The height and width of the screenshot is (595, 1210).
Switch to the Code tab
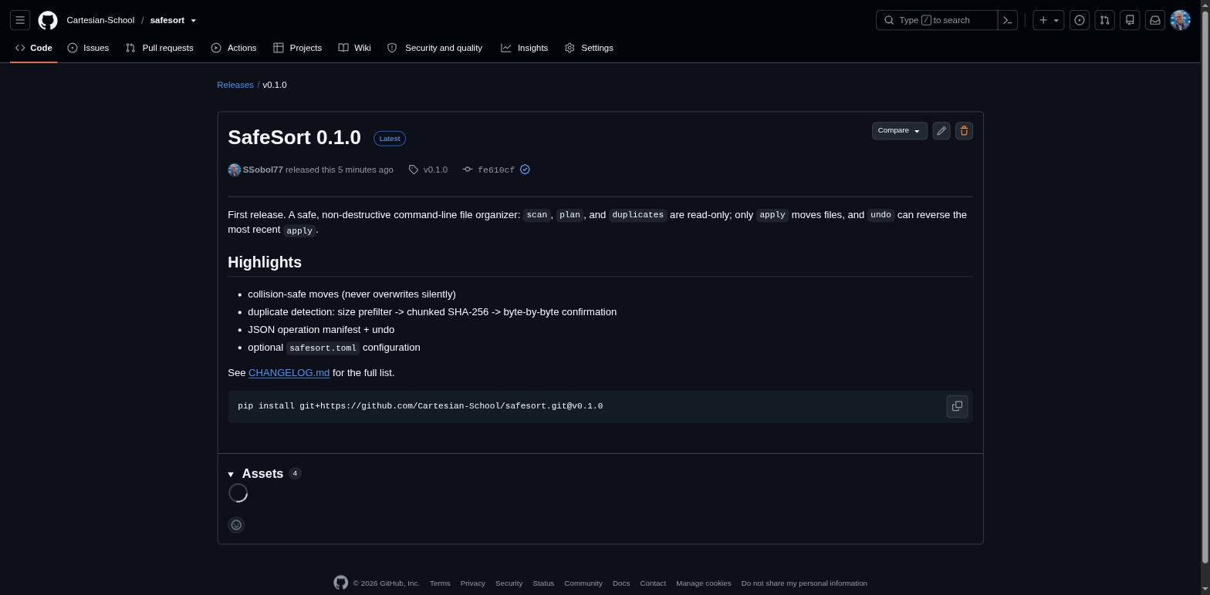pyautogui.click(x=34, y=48)
